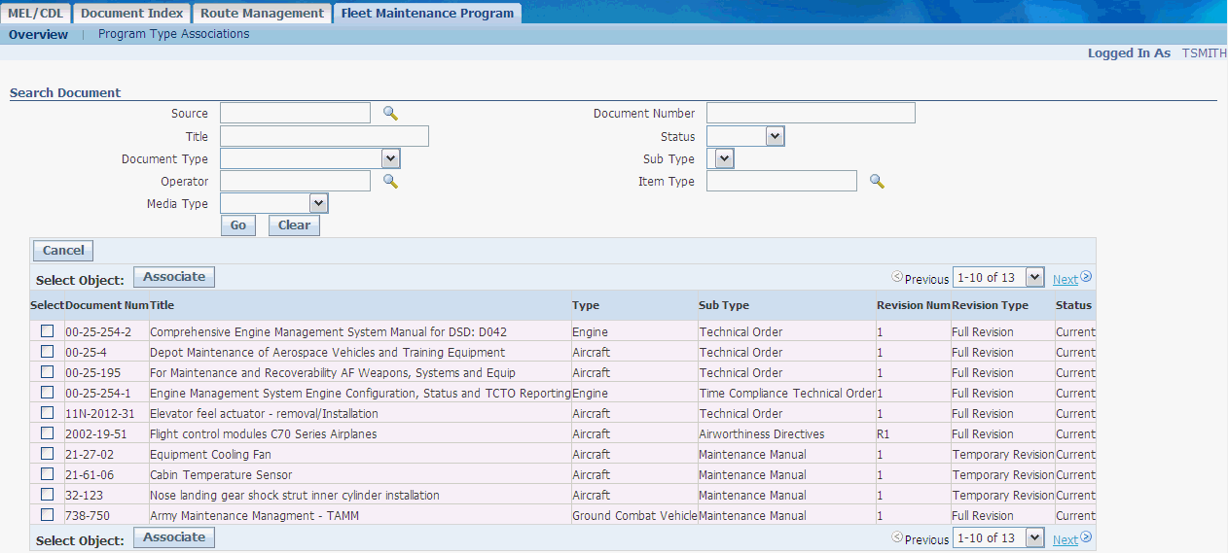Open the Media Type dropdown
This screenshot has width=1228, height=553.
coord(274,203)
